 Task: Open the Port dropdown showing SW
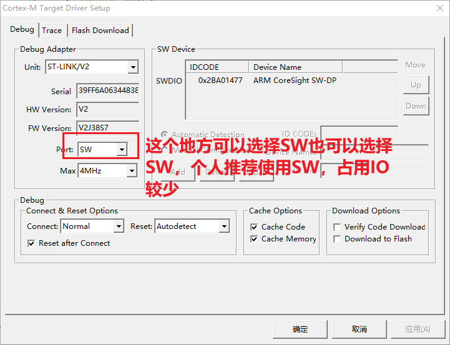click(x=102, y=149)
